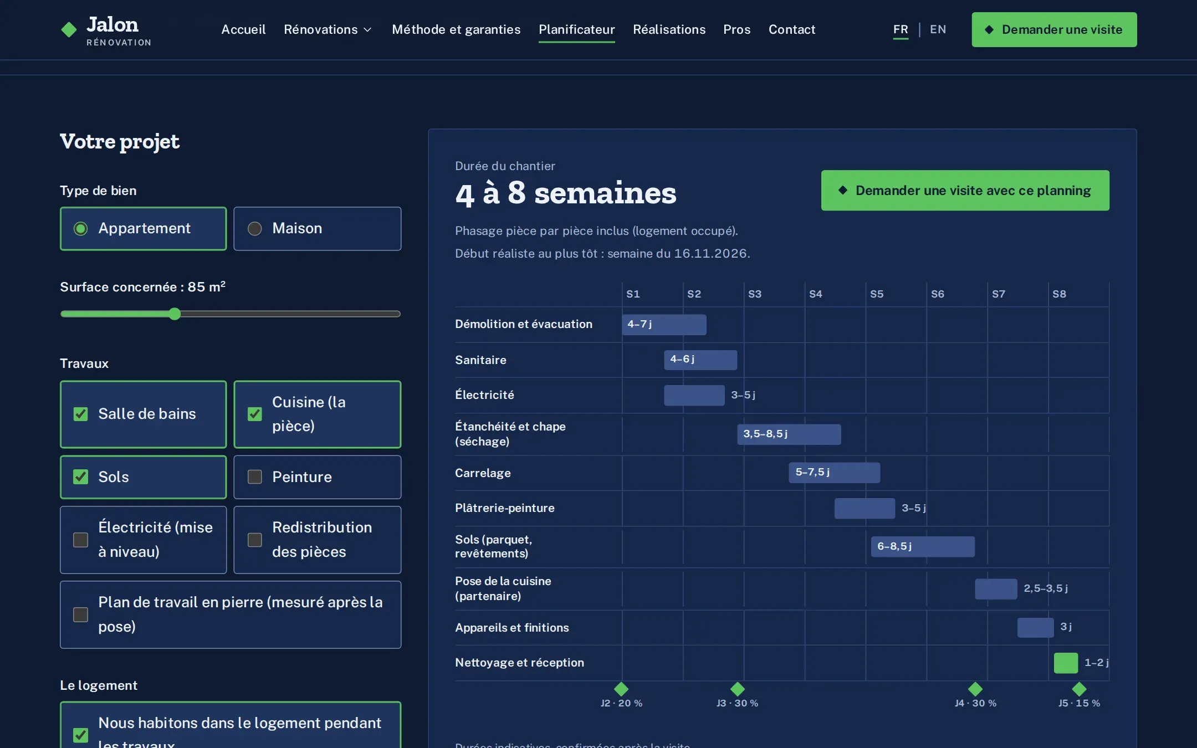This screenshot has height=748, width=1197.
Task: Click the Surface concernée slider track
Action: click(x=230, y=314)
